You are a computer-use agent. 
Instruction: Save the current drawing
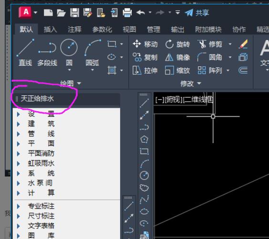(74, 13)
